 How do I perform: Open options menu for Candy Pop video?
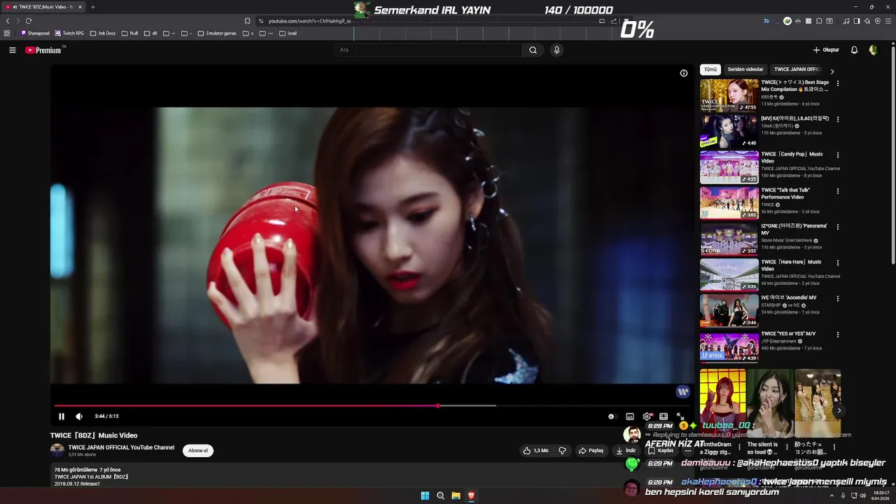838,155
